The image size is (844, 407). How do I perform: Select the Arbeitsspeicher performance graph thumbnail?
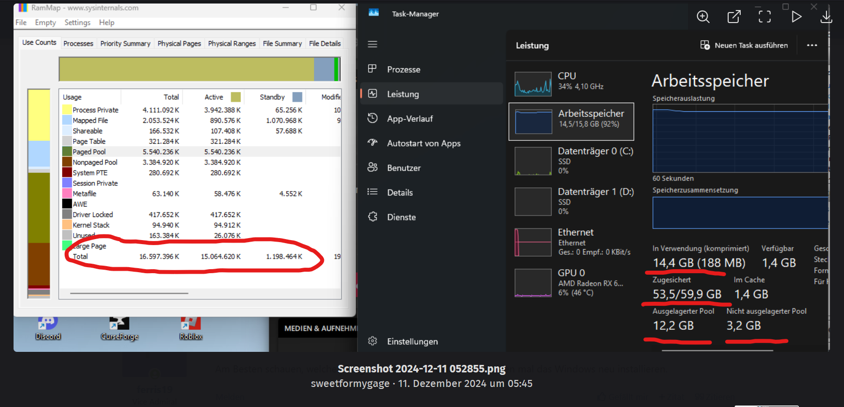(x=534, y=122)
